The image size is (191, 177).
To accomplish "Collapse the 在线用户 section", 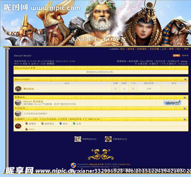I will (185, 119).
